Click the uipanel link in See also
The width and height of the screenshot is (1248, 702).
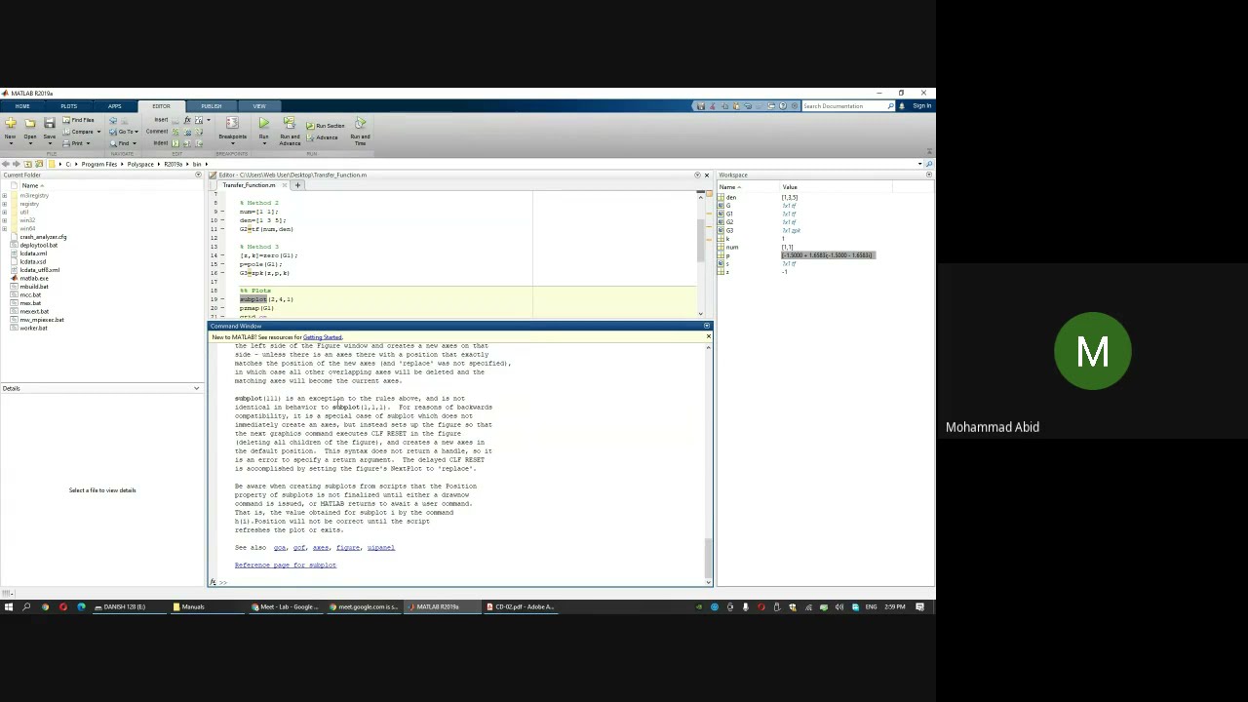380,547
